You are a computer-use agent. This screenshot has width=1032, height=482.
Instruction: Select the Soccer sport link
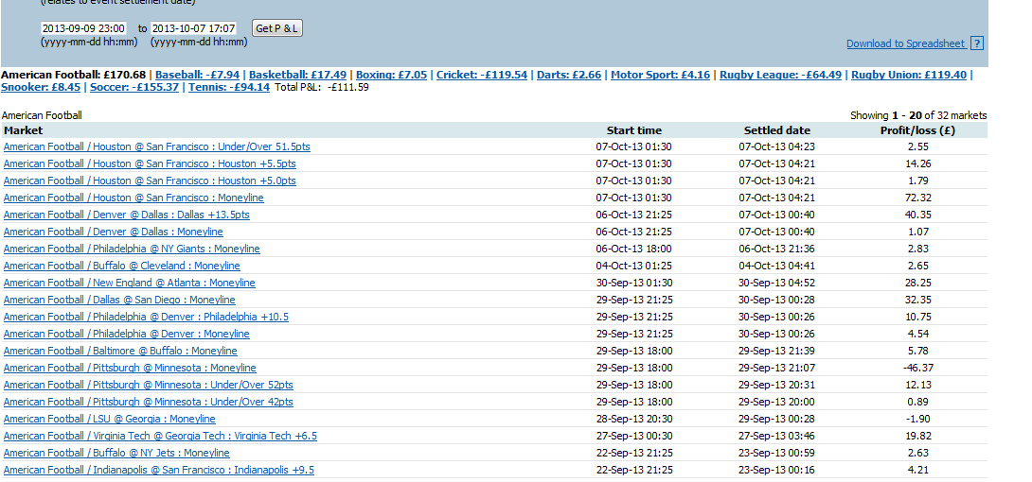point(134,87)
